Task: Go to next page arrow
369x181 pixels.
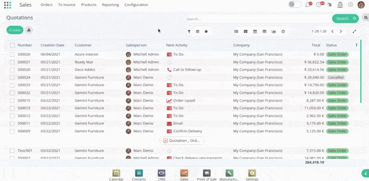Action: 341,31
